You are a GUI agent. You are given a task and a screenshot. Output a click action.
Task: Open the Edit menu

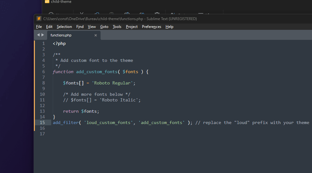pos(49,27)
